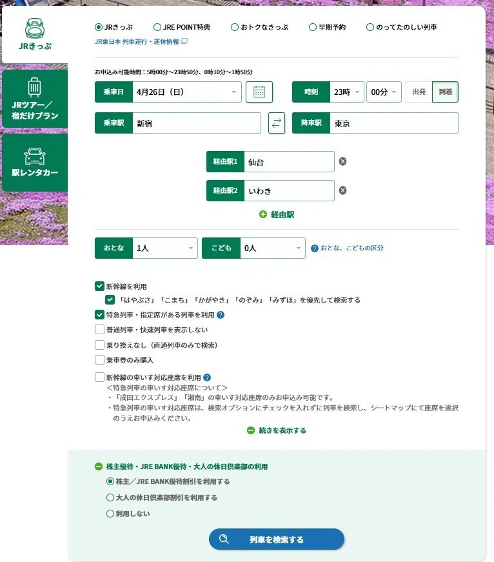Collapse the 株主優待・JRE BANK優待 section
Screen dimensions: 494x562
click(x=99, y=467)
